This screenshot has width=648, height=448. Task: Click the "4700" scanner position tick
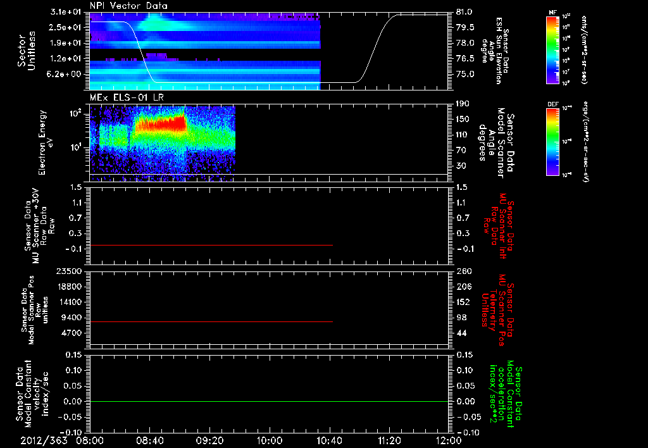(73, 333)
